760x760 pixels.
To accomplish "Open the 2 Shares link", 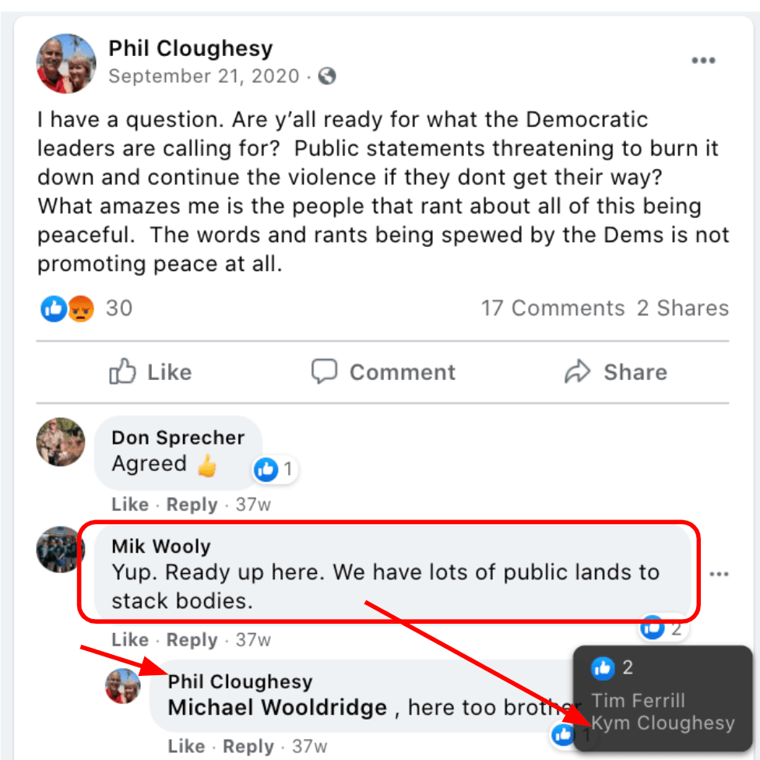I will pyautogui.click(x=683, y=308).
